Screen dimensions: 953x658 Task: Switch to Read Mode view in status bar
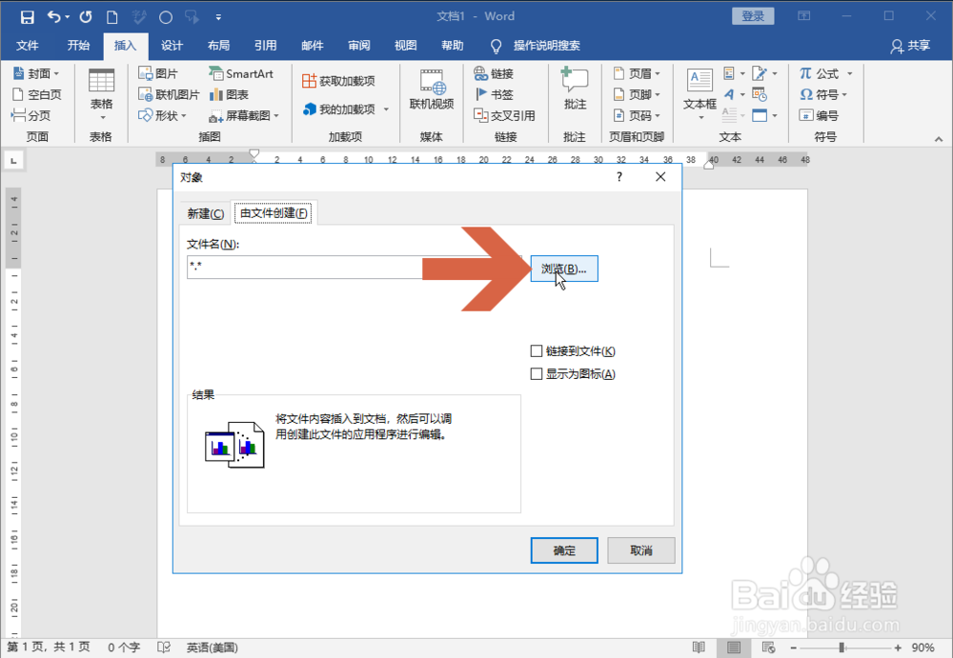tap(699, 648)
